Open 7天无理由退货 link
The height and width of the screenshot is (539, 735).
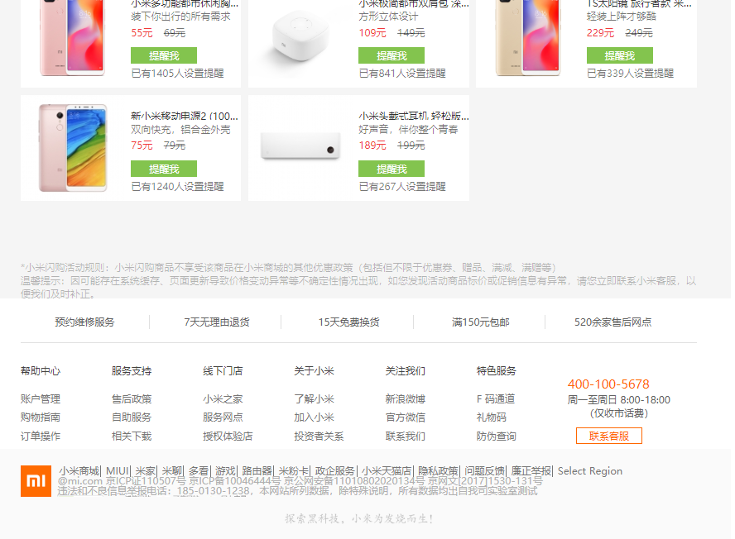pyautogui.click(x=217, y=322)
